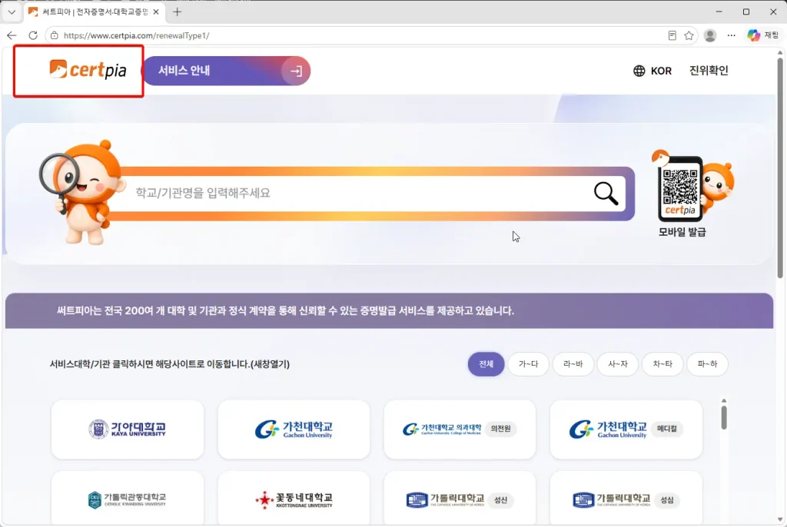Click the university list scroll-up arrow
The height and width of the screenshot is (527, 787).
coord(724,400)
